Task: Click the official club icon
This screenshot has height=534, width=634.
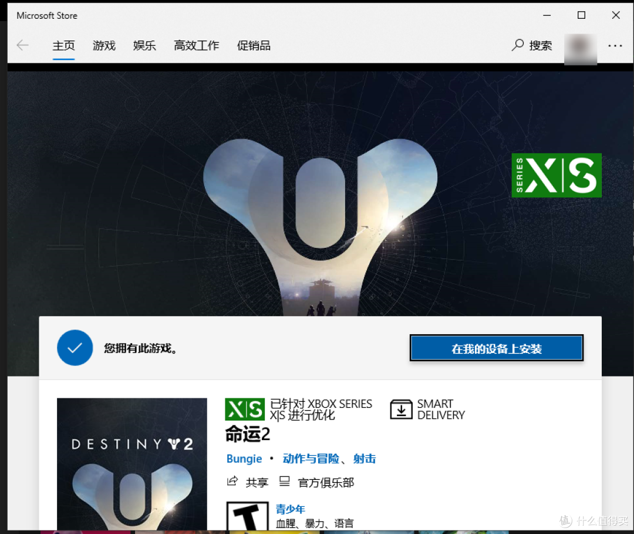Action: click(285, 481)
